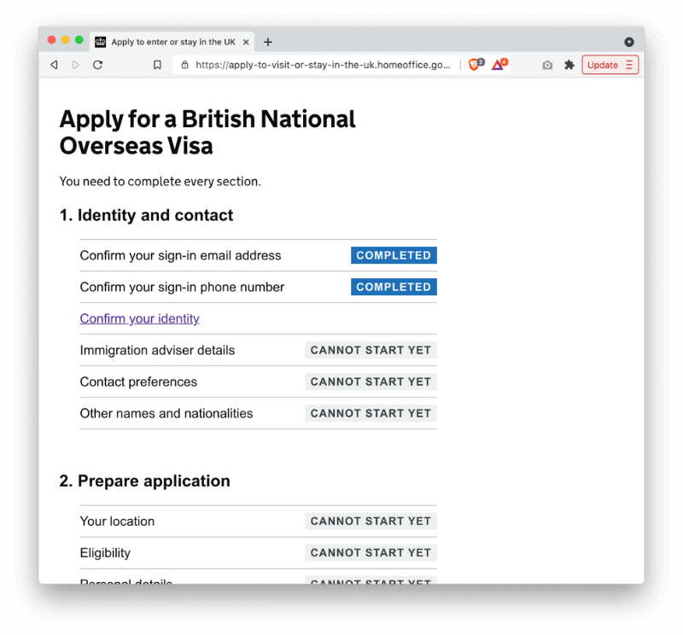Maximize the window with the green button
The width and height of the screenshot is (683, 635).
pyautogui.click(x=79, y=39)
